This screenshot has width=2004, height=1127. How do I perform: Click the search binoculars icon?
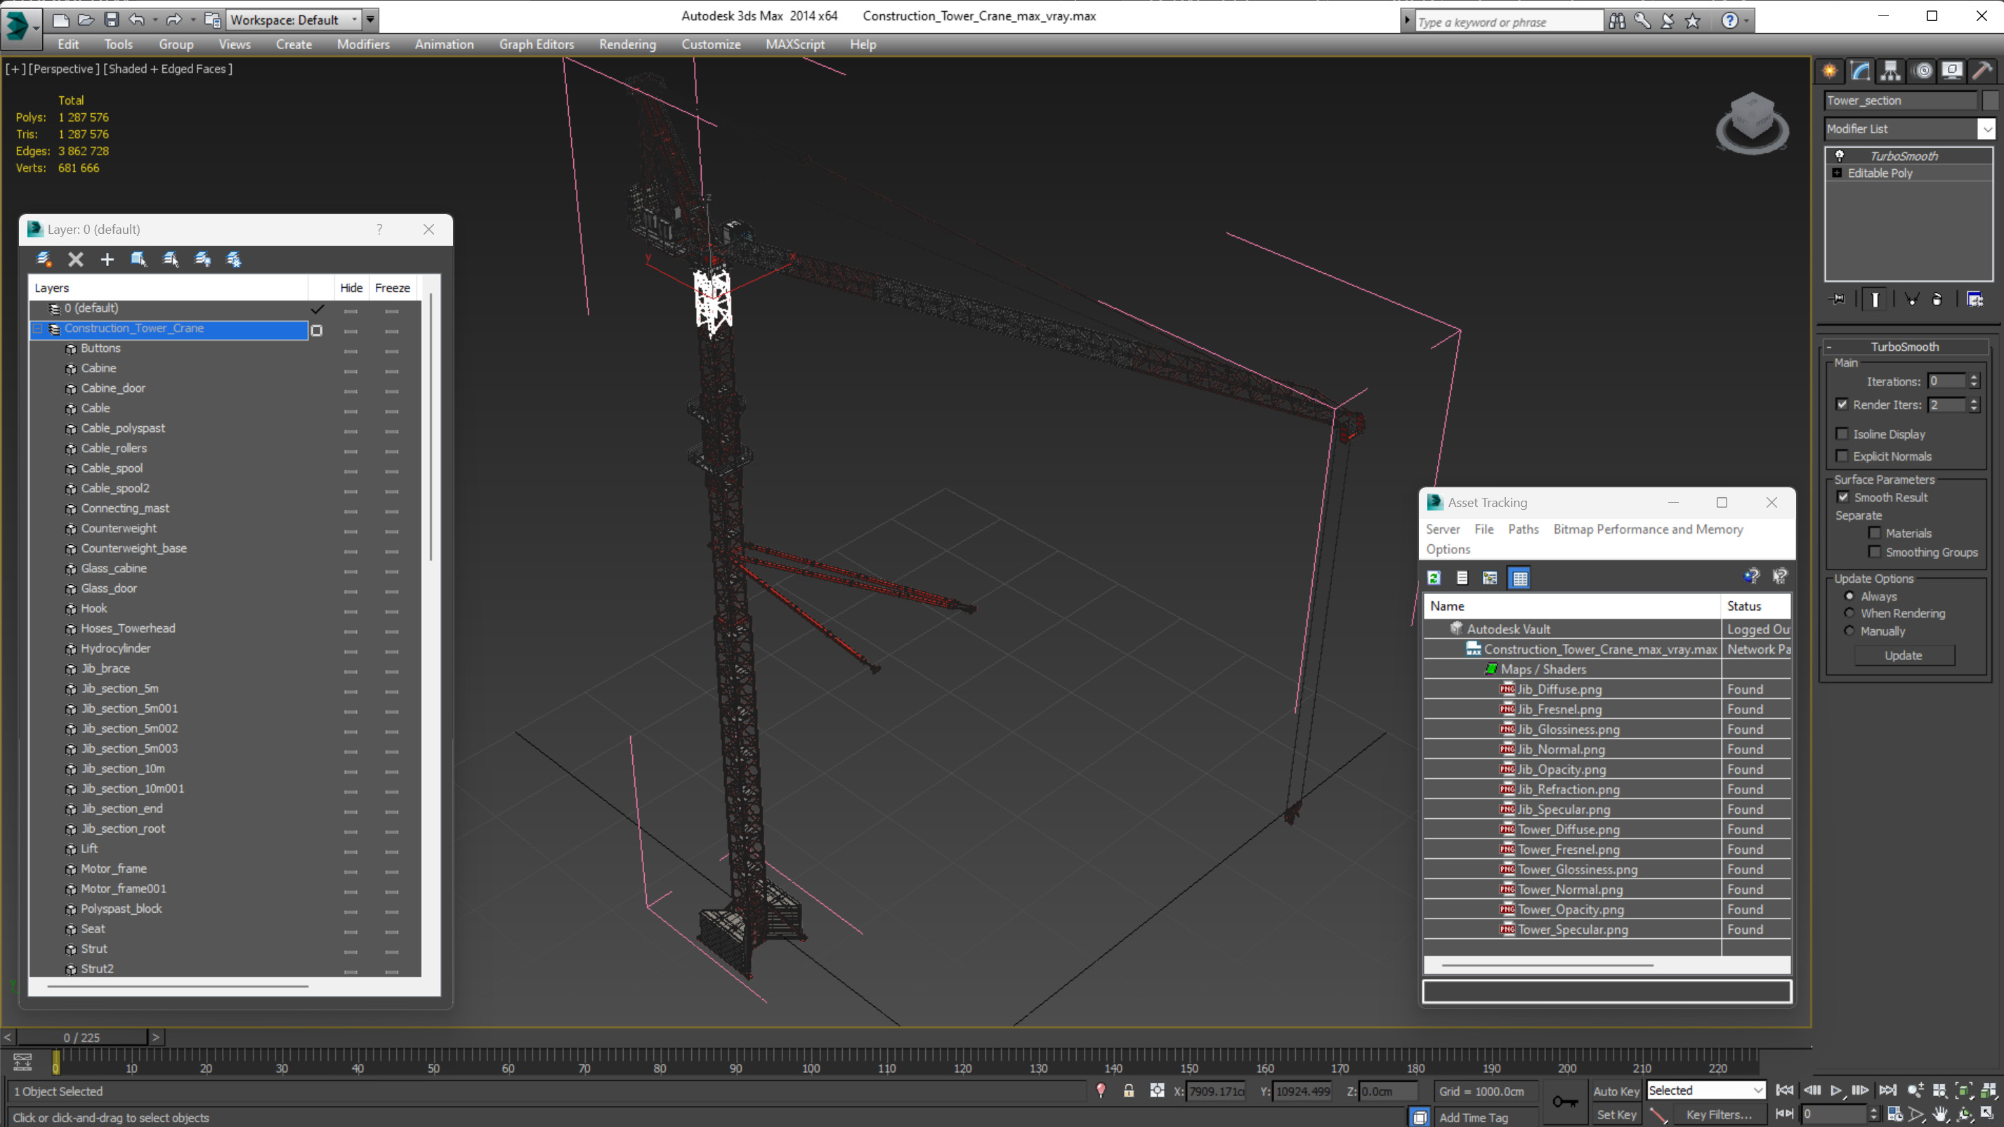point(1618,21)
